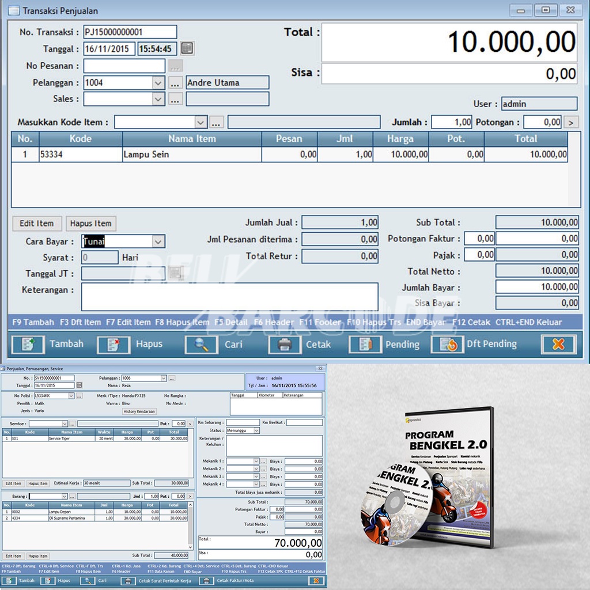Click the Pending document icon
This screenshot has width=590, height=590.
(365, 345)
